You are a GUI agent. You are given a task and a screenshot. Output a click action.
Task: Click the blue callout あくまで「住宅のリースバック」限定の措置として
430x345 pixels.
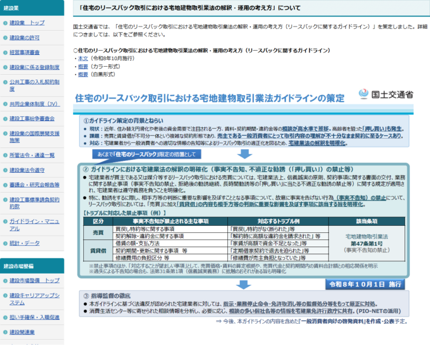146,154
